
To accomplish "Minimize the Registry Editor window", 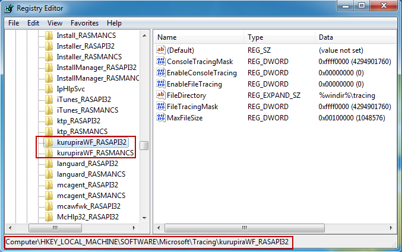I will click(x=346, y=6).
